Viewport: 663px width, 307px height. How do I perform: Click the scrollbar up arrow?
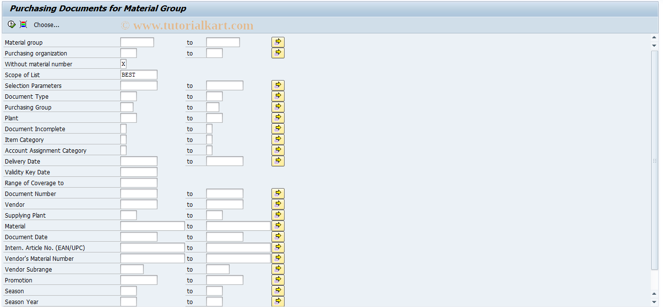654,37
